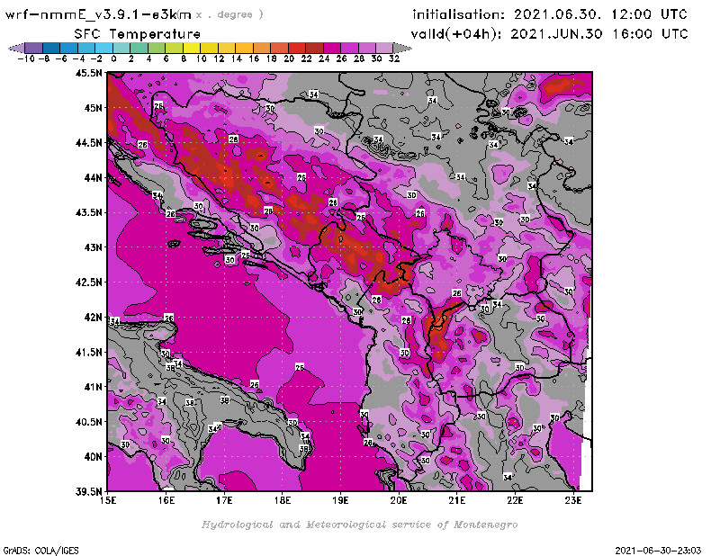720x556 pixels.
Task: Pick the orange swatch between 14 and 16
Action: pos(244,49)
